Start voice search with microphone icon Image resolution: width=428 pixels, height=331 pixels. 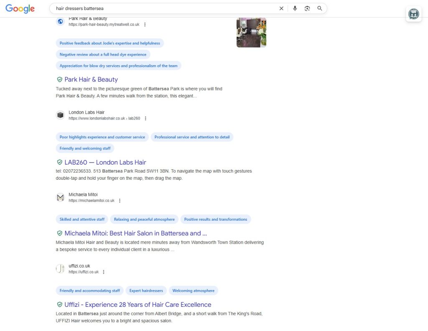pyautogui.click(x=295, y=8)
